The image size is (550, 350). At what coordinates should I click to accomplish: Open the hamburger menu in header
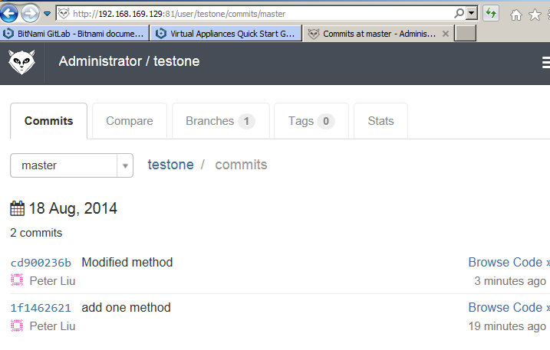(546, 62)
